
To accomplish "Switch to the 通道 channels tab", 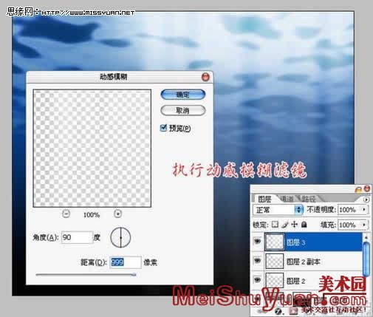I will click(x=287, y=199).
